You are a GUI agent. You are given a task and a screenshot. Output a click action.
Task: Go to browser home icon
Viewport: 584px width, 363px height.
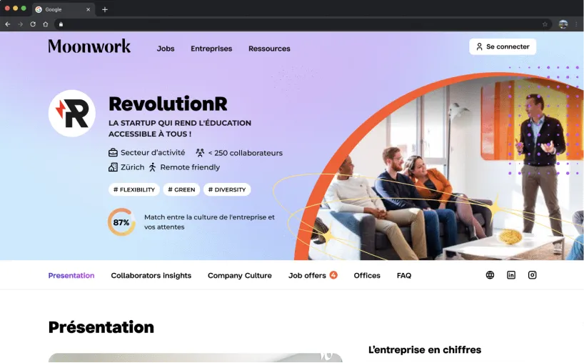click(46, 24)
